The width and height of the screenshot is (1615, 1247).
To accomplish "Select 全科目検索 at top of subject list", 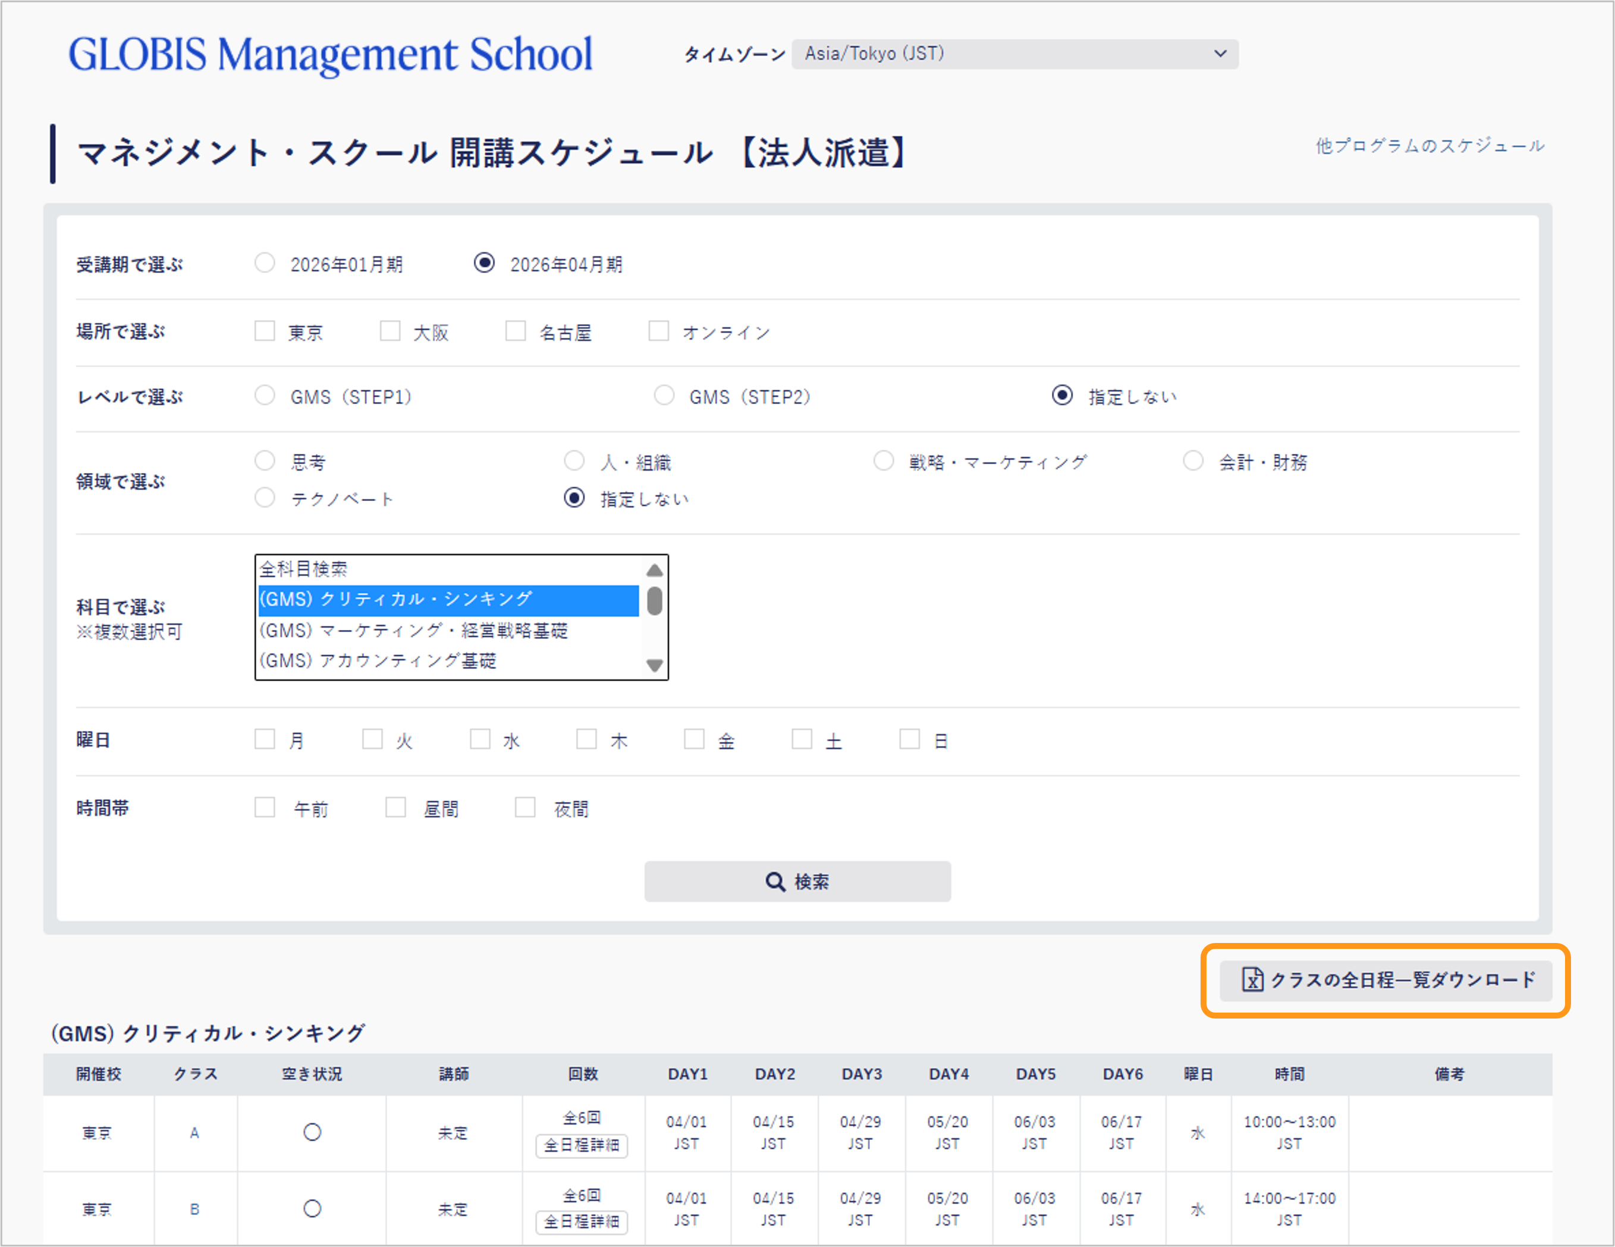I will tap(304, 568).
